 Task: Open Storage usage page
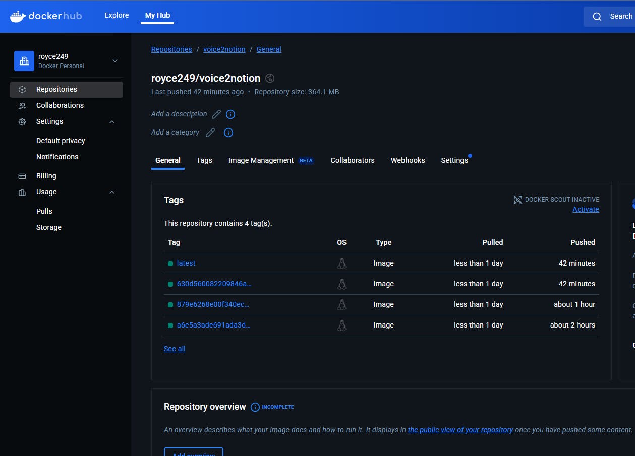click(x=49, y=227)
